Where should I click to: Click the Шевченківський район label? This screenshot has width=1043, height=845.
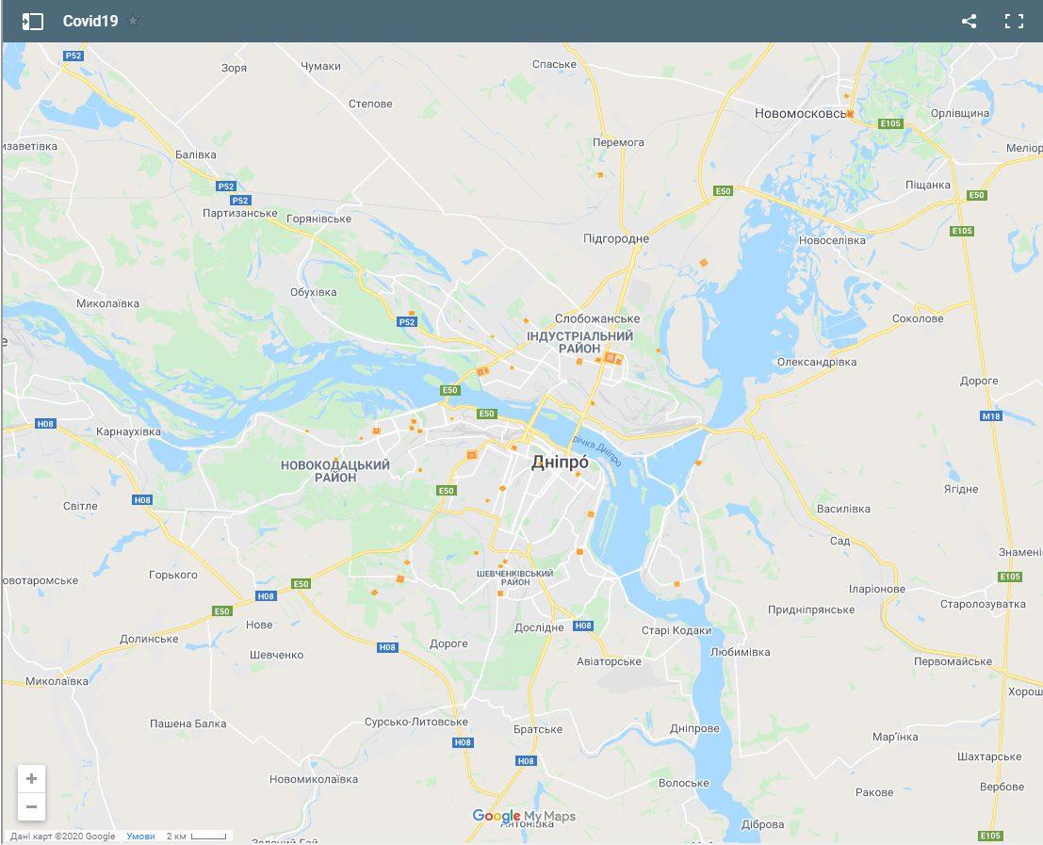(x=514, y=577)
